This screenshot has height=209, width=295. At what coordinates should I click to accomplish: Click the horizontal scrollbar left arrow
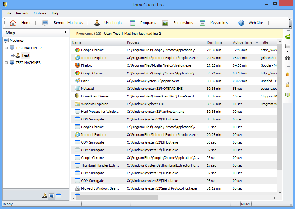click(73, 198)
